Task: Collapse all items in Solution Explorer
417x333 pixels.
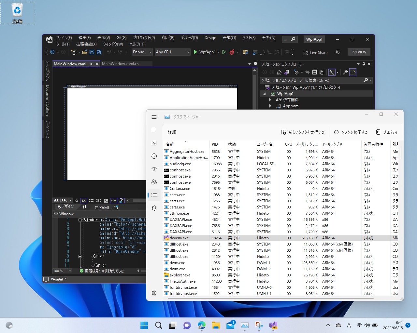Action: pos(315,72)
